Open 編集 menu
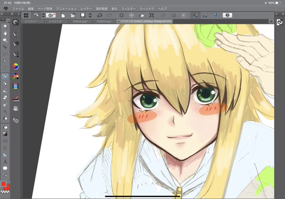 31,9
